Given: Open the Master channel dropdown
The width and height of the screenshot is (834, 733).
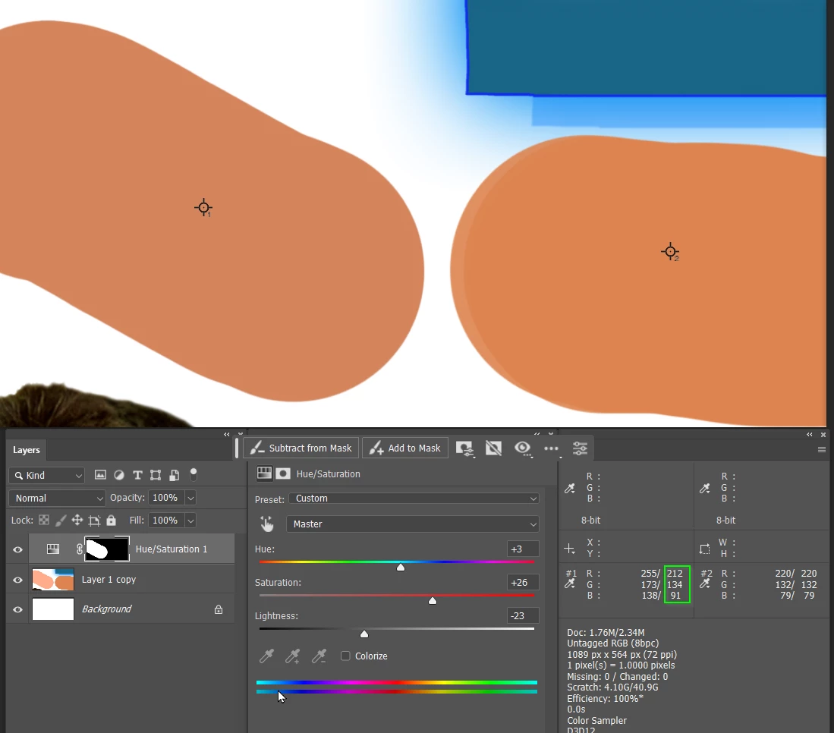Looking at the screenshot, I should (413, 524).
